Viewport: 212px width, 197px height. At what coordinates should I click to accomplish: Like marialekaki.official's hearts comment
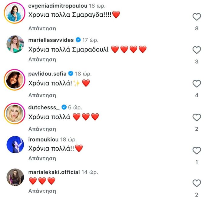pos(197,183)
